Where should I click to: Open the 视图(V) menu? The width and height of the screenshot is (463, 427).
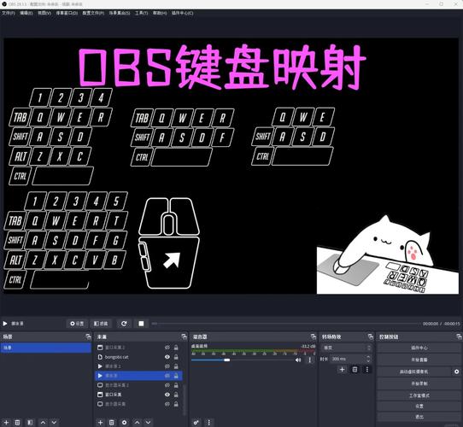point(44,13)
